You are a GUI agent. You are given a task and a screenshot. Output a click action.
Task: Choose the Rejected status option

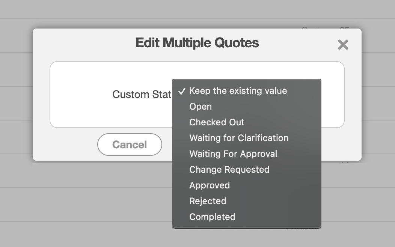208,201
